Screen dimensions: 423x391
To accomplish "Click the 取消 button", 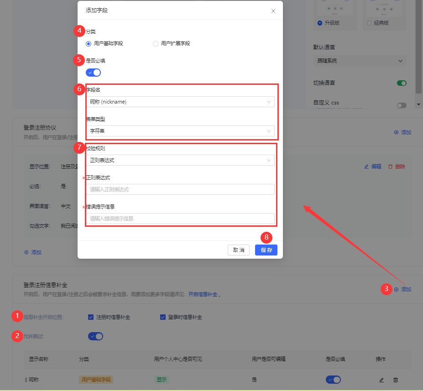I will (239, 250).
